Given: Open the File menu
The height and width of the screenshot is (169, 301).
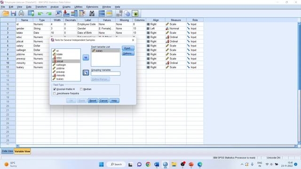Looking at the screenshot, I should [3, 7].
